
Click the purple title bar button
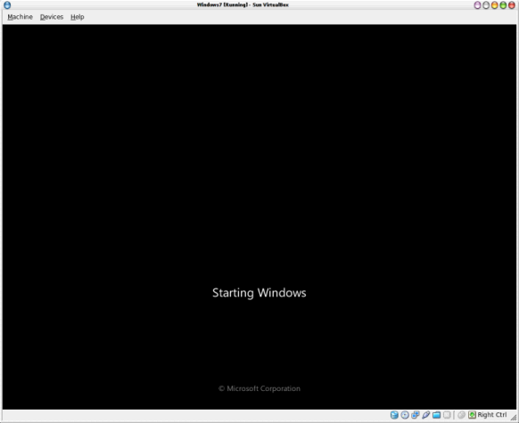tap(477, 5)
